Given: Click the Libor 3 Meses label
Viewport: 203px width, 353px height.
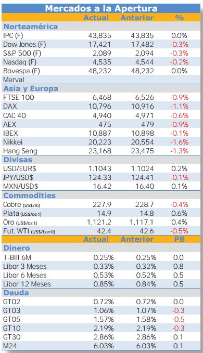Looking at the screenshot, I should (x=25, y=266).
